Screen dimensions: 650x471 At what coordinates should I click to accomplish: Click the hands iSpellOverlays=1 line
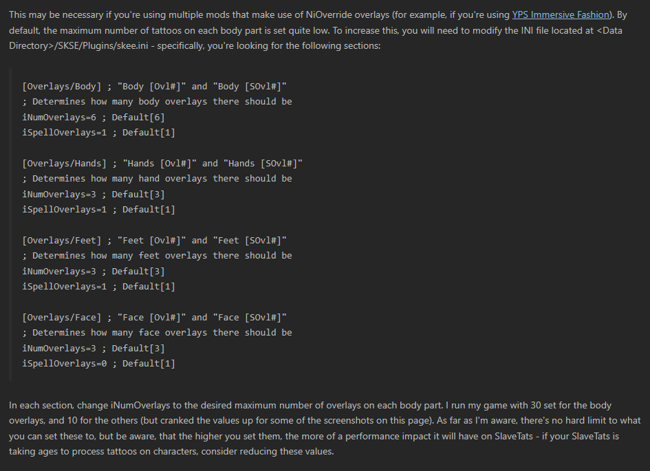click(98, 210)
